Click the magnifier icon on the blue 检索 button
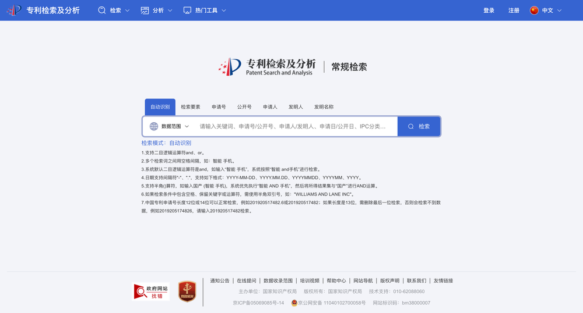The height and width of the screenshot is (313, 583). 411,126
